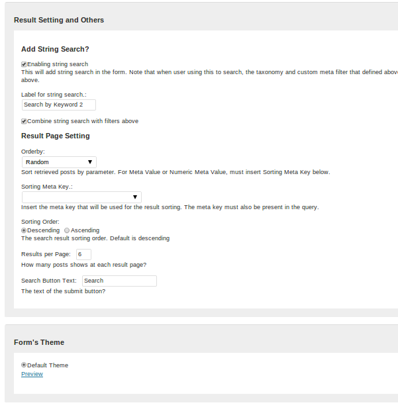Screen dimensions: 398x417
Task: Click the Search Button Text input
Action: pos(119,281)
